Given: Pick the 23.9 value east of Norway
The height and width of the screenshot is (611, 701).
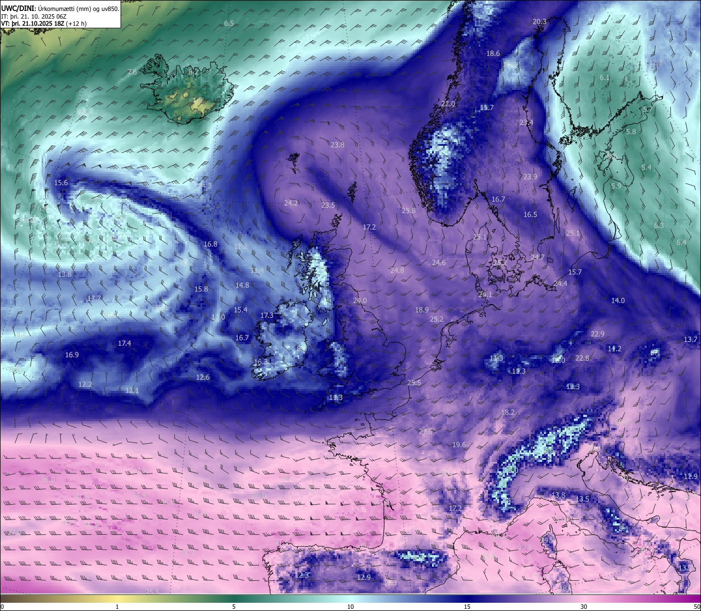Looking at the screenshot, I should pos(530,177).
